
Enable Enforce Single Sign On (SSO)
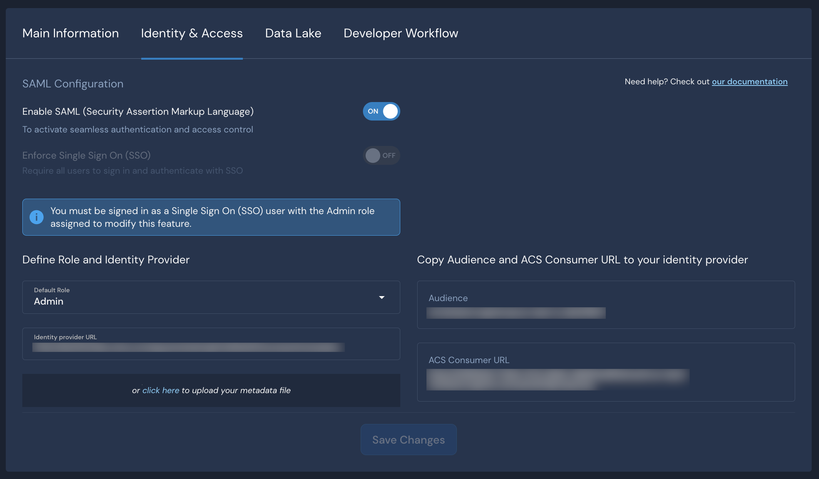coord(381,156)
